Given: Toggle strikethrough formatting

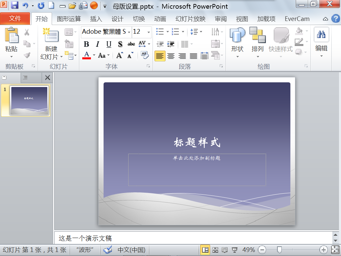Looking at the screenshot, I should pos(131,44).
